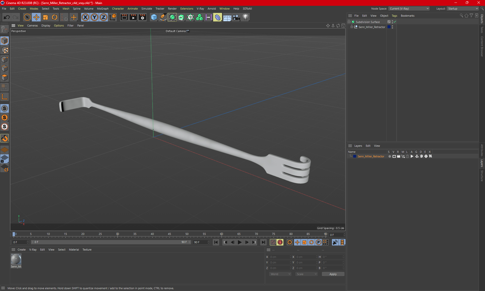Open the Spline Pen tool
The height and width of the screenshot is (291, 485).
(163, 17)
